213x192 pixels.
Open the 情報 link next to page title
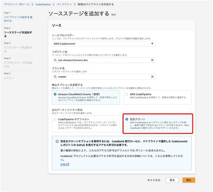(113, 15)
